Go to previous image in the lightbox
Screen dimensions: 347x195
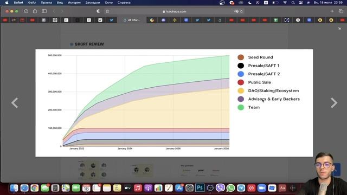15,103
